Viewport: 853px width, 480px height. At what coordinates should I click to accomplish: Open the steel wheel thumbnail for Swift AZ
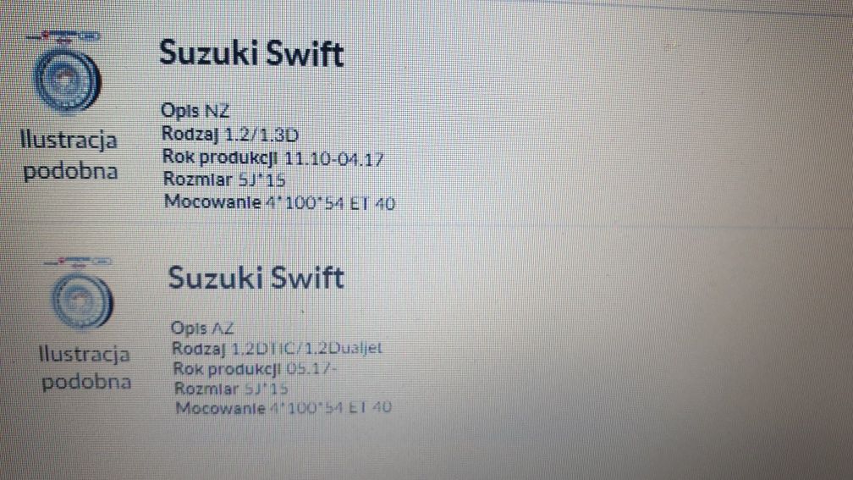81,301
